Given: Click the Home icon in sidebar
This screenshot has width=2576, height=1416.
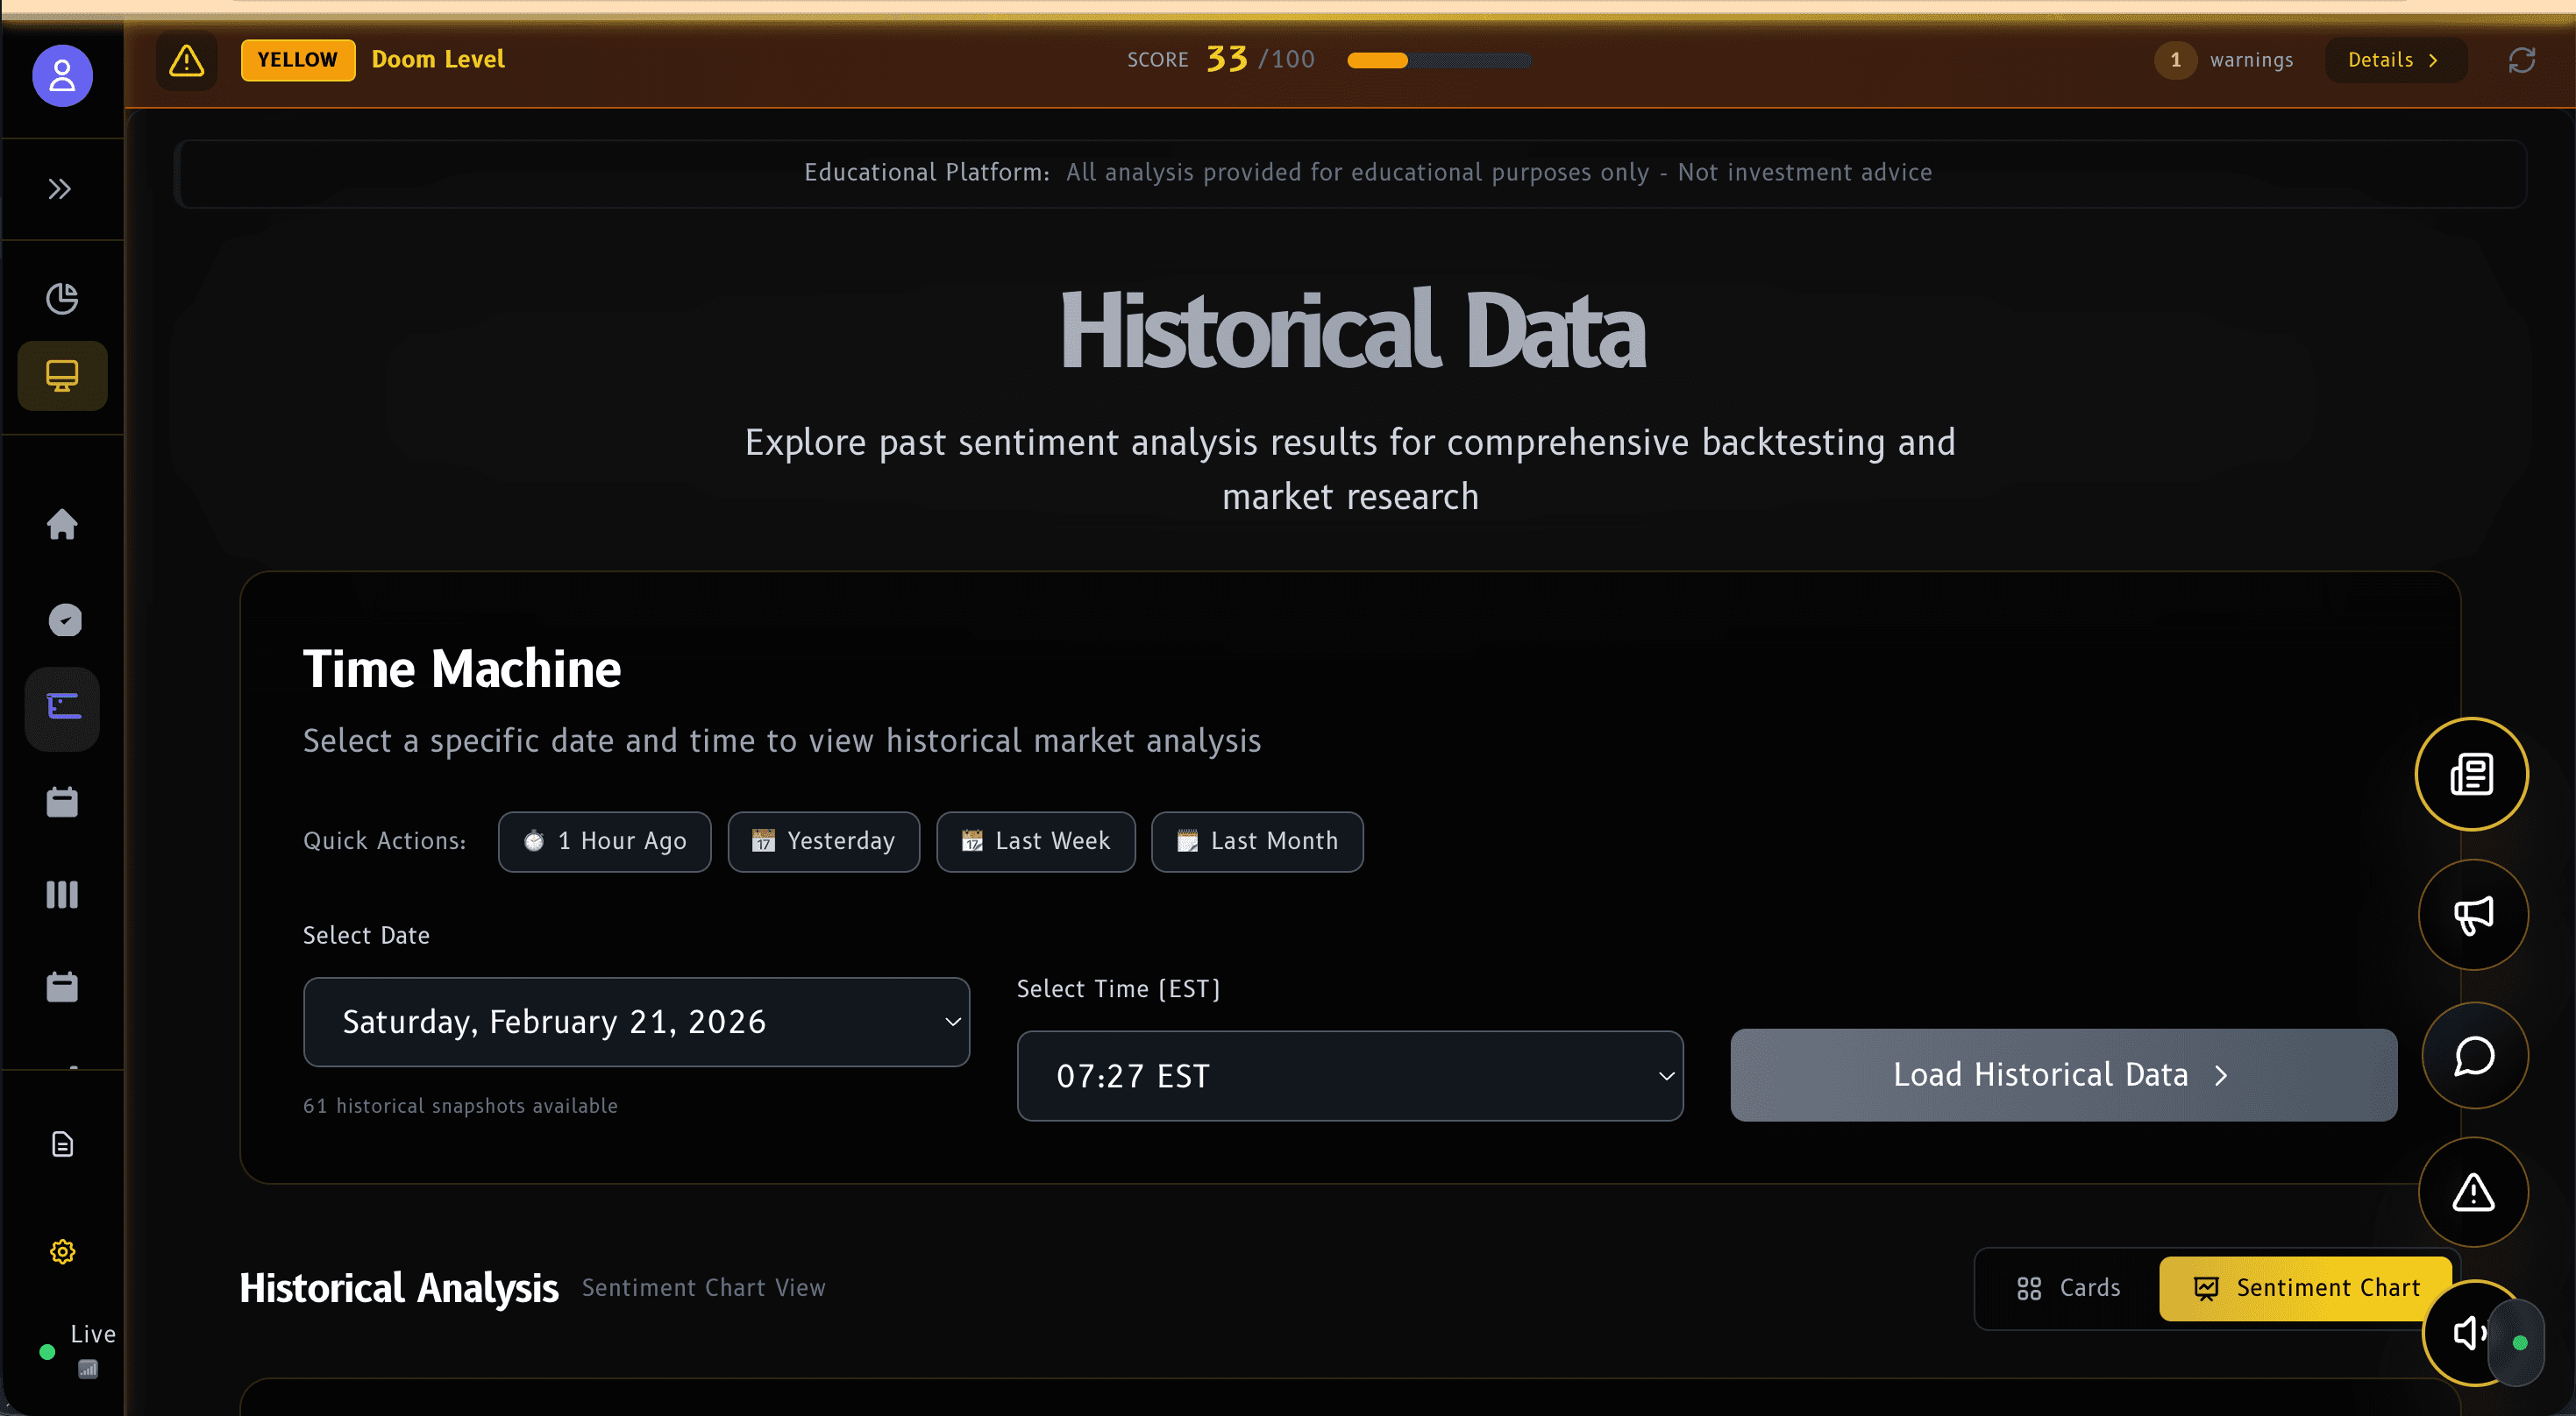Looking at the screenshot, I should pos(62,525).
